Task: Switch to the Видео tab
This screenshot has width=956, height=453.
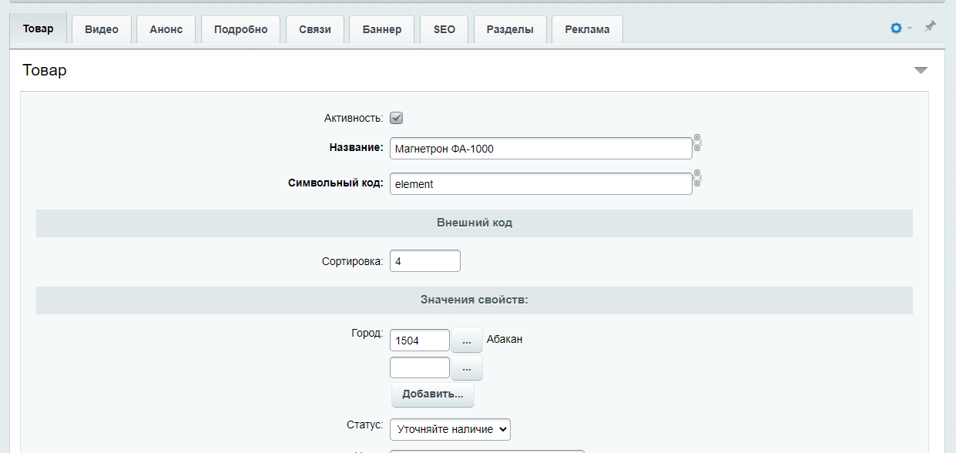Action: (102, 29)
